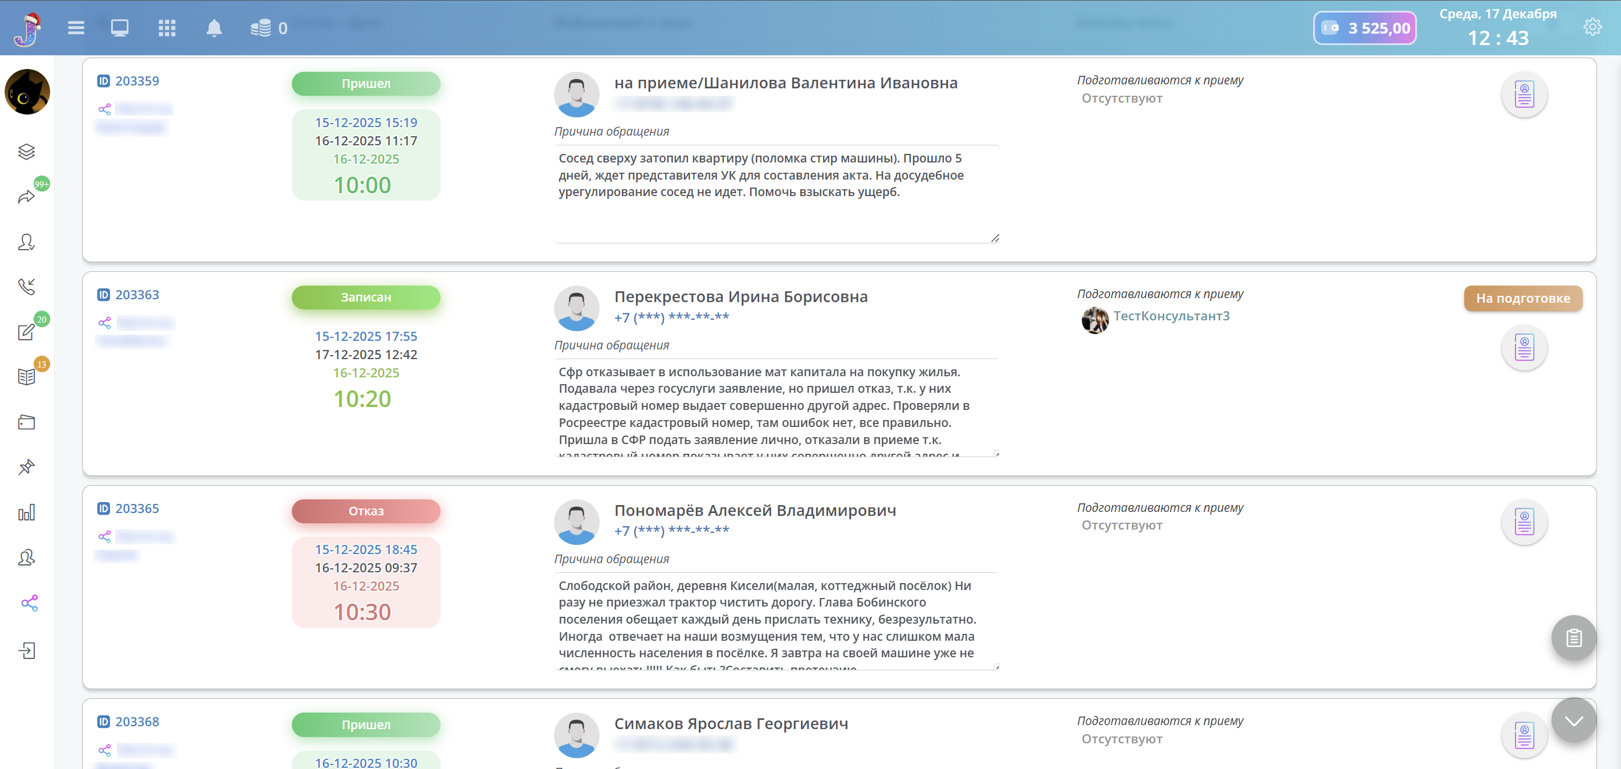Open the apps grid icon
This screenshot has height=769, width=1621.
coord(167,28)
